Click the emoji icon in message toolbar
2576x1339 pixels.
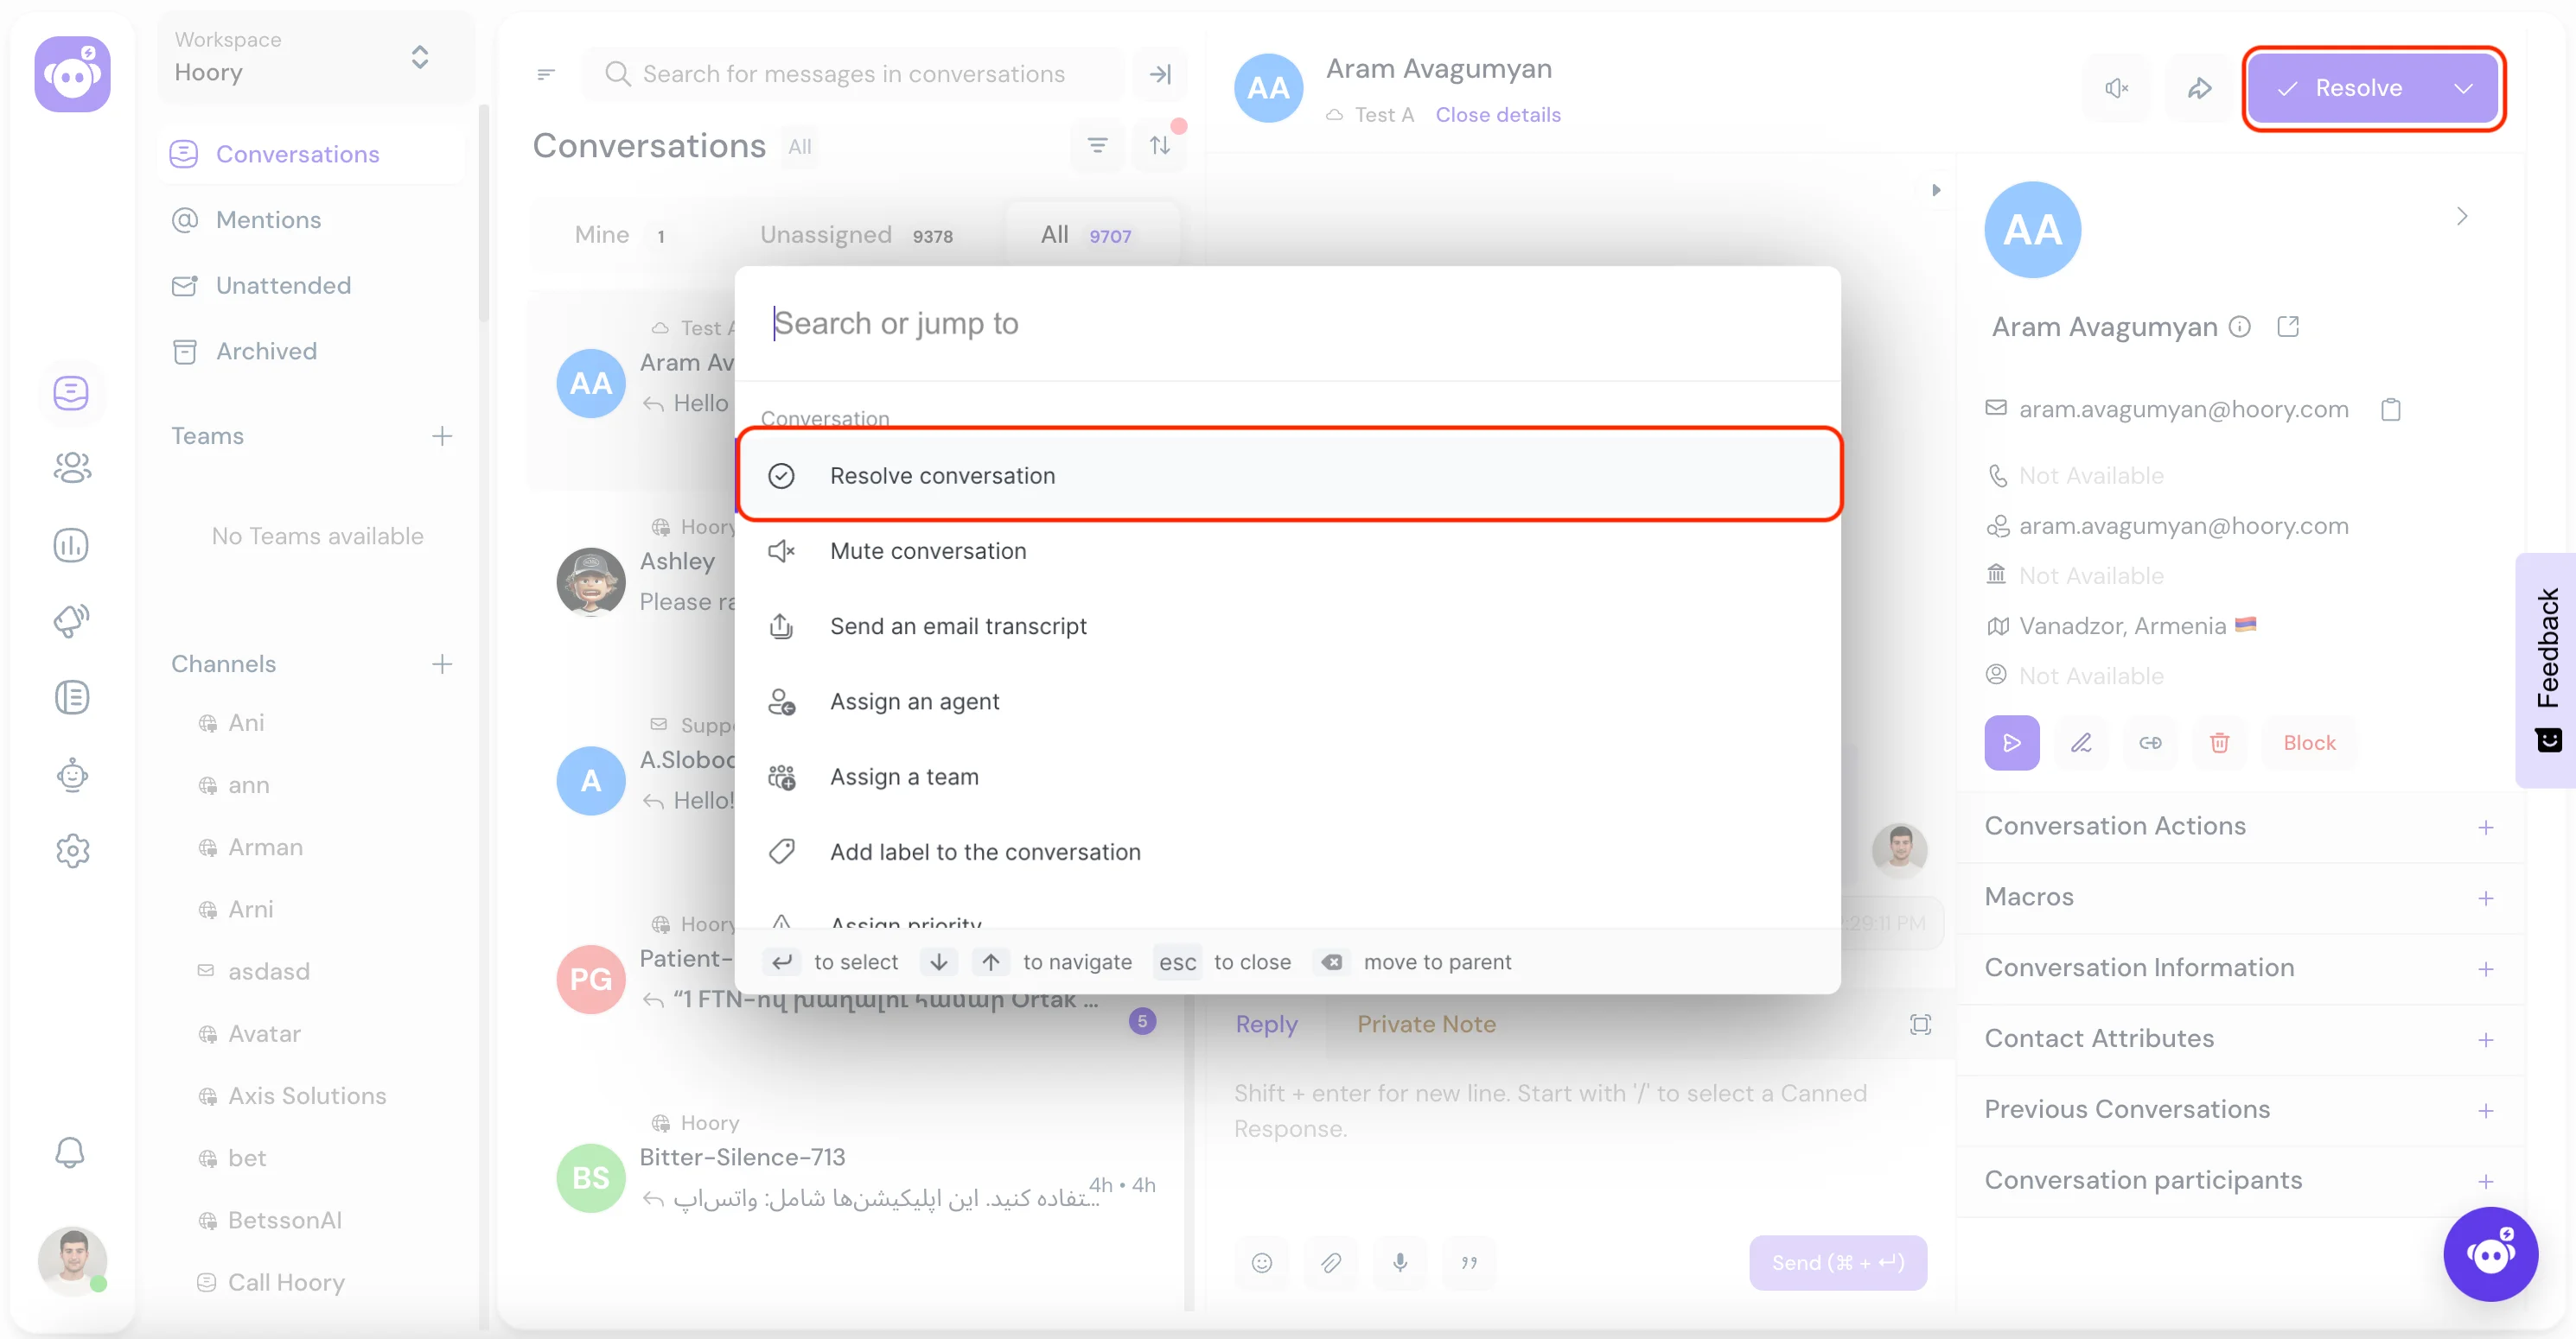(1260, 1262)
